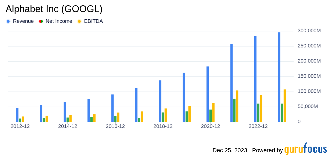Select the 0 y-axis label
The width and height of the screenshot is (329, 157).
(299, 122)
